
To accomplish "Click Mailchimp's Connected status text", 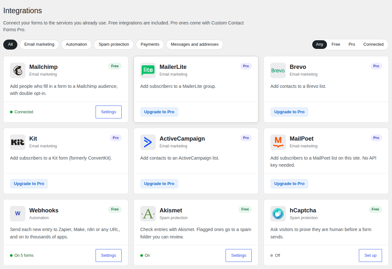I will (x=24, y=112).
